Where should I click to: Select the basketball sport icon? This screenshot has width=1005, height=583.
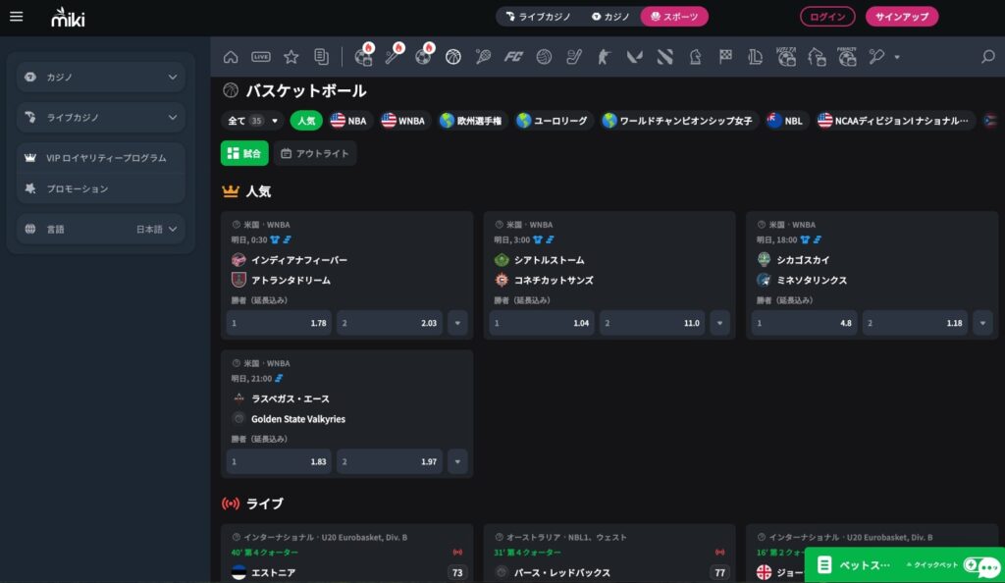(453, 57)
